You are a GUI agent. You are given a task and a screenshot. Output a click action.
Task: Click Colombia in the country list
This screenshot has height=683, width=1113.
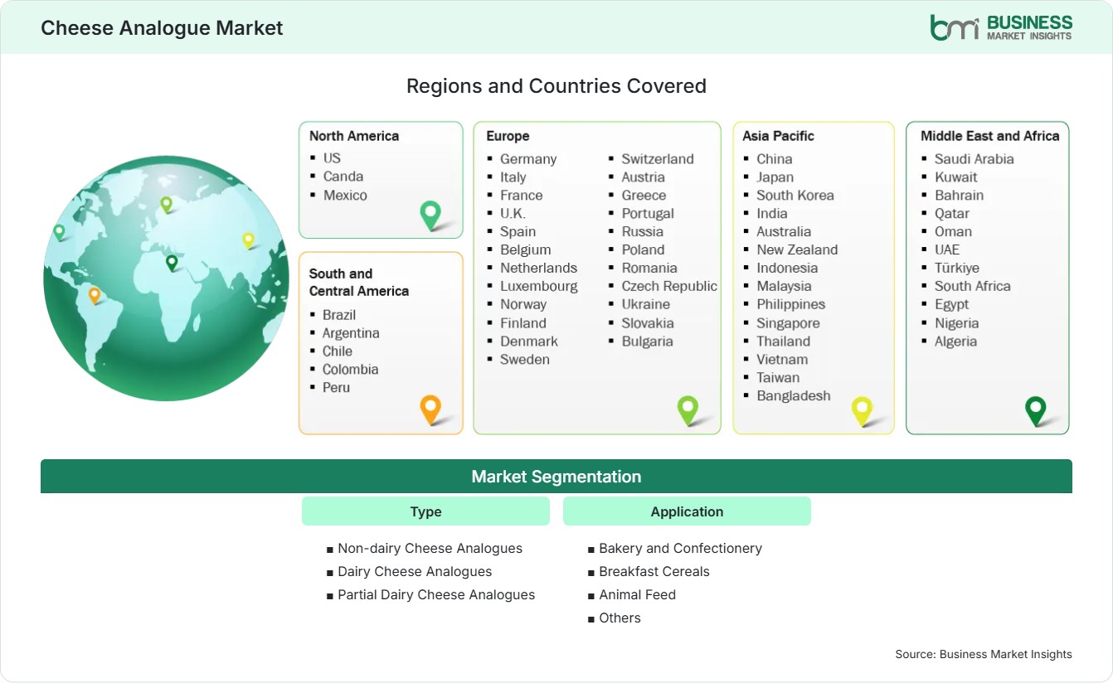coord(350,369)
